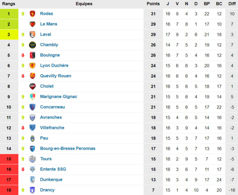Open the Lyon Duchère team link
The height and width of the screenshot is (195, 238).
coord(54,66)
